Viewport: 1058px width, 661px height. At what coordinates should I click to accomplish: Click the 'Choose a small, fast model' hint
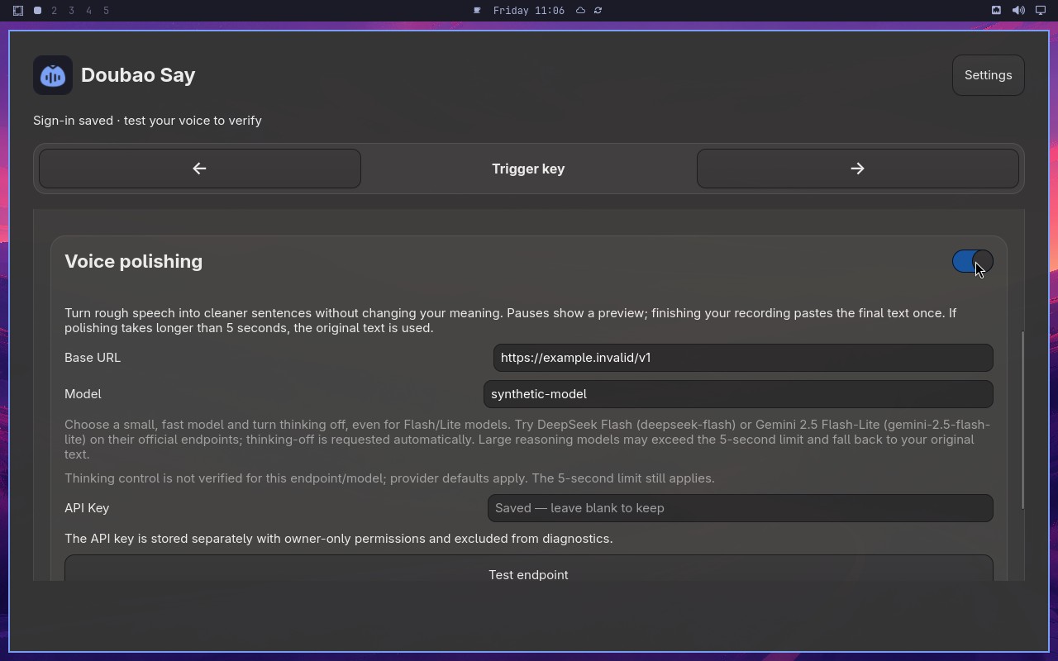527,440
